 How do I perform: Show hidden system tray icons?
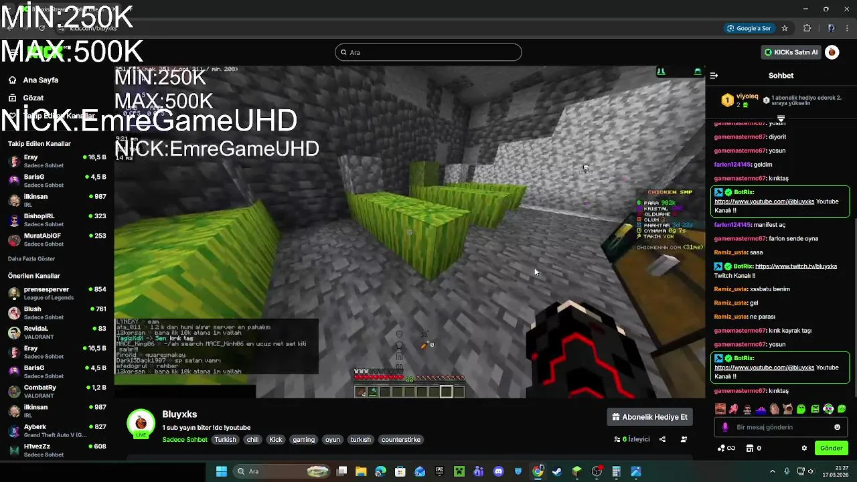coord(772,471)
